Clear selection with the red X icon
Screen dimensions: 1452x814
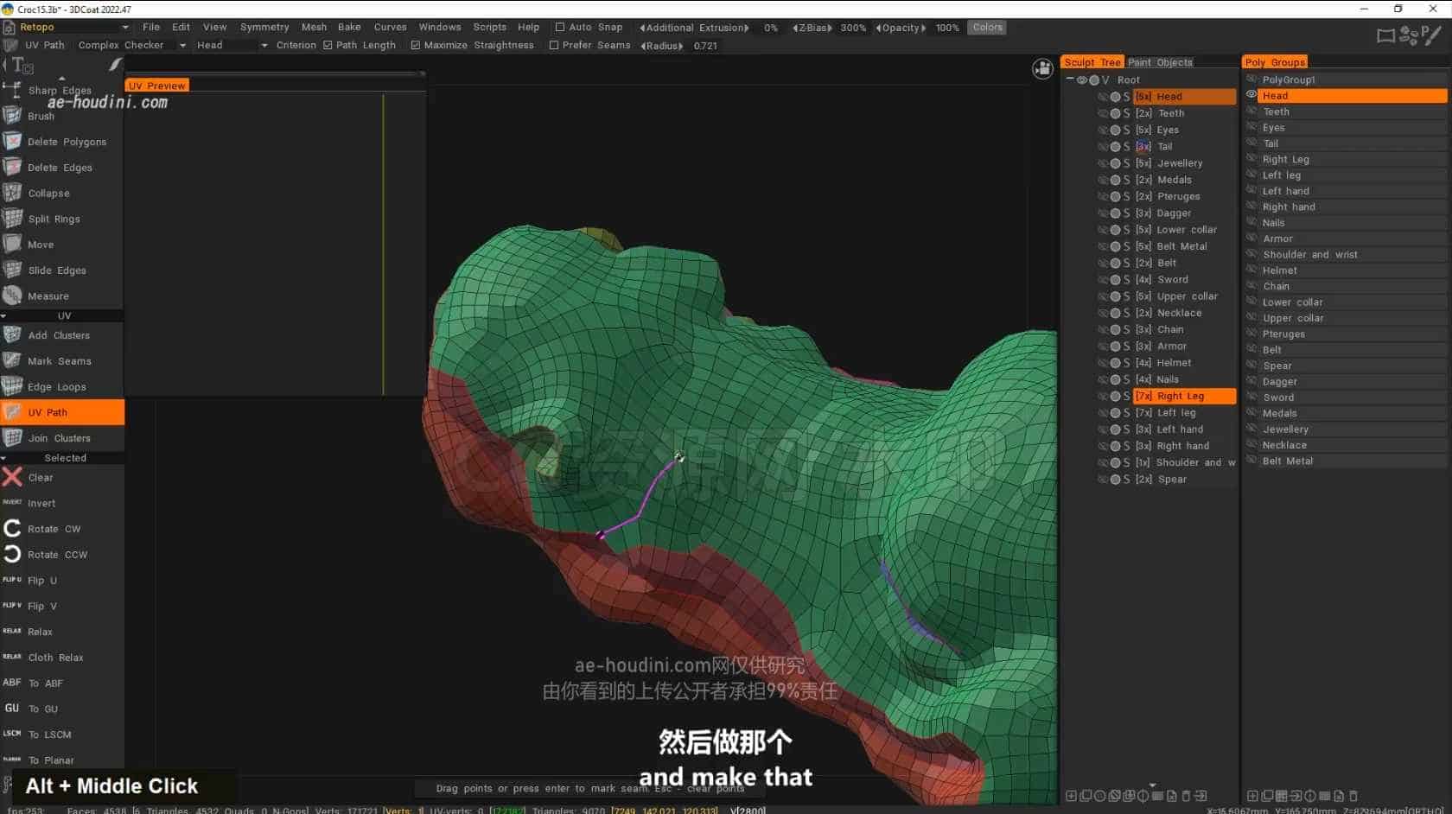click(x=12, y=477)
